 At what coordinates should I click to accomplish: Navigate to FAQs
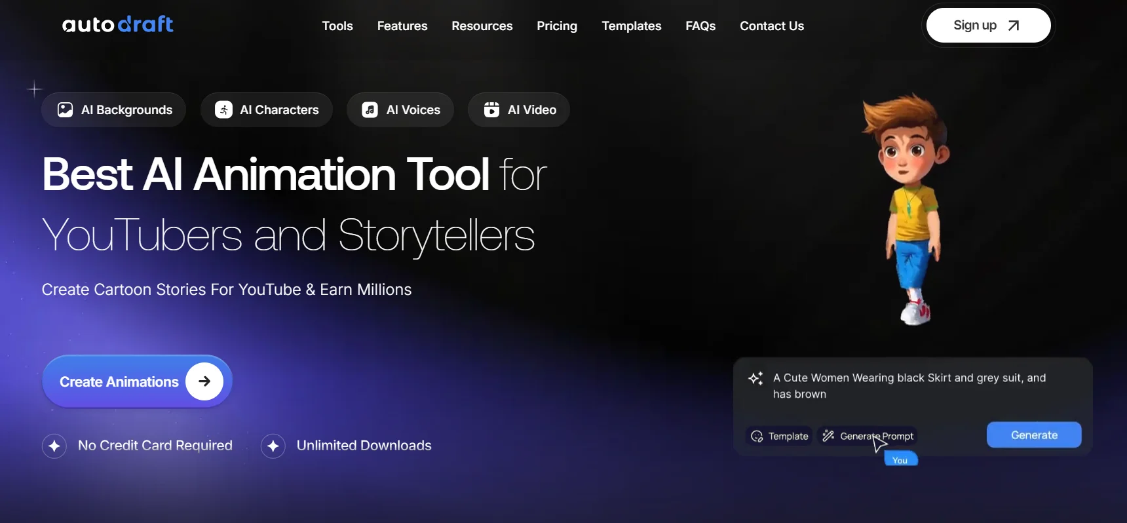pos(700,26)
